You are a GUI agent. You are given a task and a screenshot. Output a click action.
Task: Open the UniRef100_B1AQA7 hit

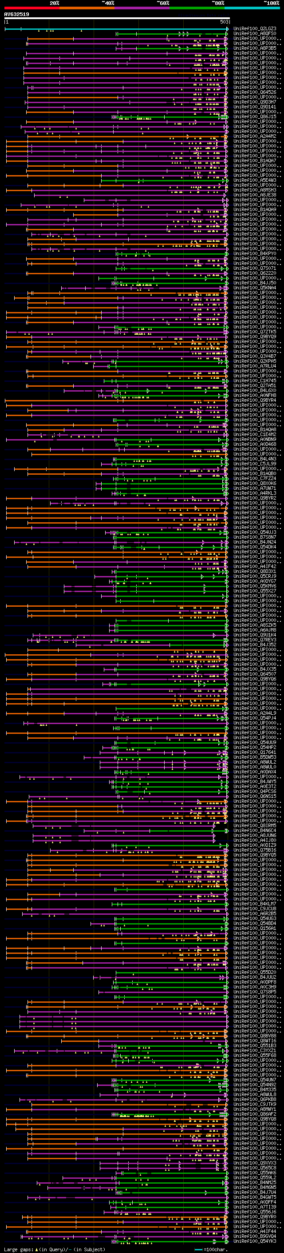click(x=254, y=160)
